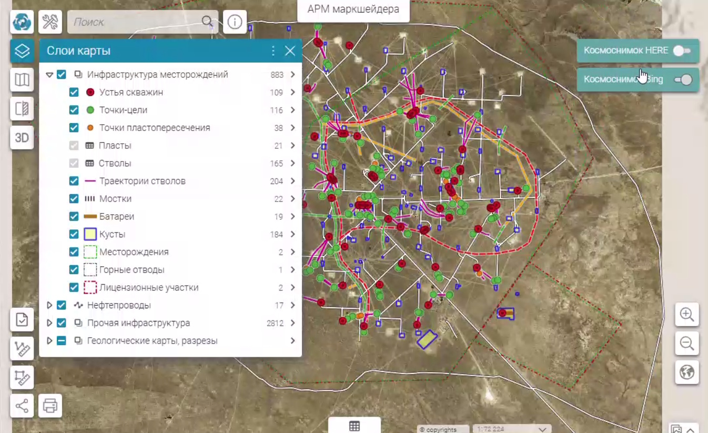Enable the Космоснимок HERE switch
Viewport: 708px width, 433px height.
(x=682, y=51)
